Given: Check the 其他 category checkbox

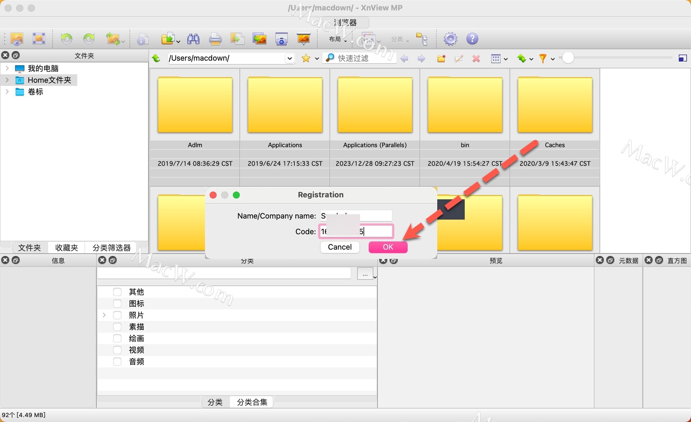Looking at the screenshot, I should pyautogui.click(x=117, y=292).
